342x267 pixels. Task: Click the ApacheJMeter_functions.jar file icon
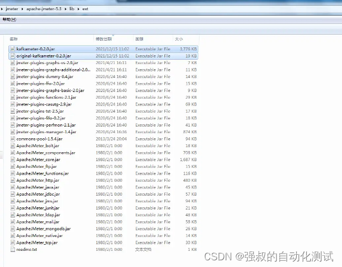tap(13, 173)
